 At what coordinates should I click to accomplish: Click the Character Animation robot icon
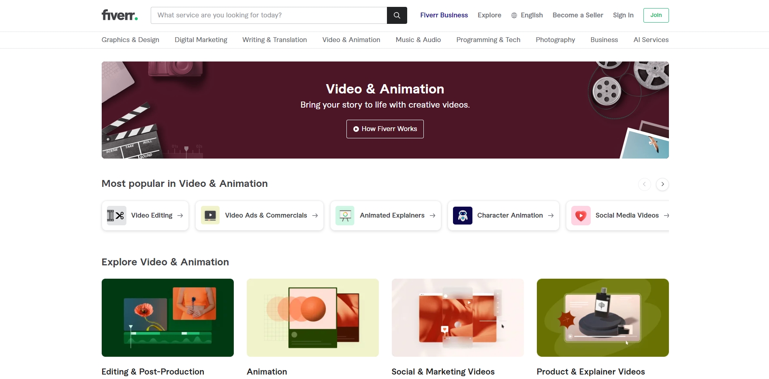click(x=463, y=216)
